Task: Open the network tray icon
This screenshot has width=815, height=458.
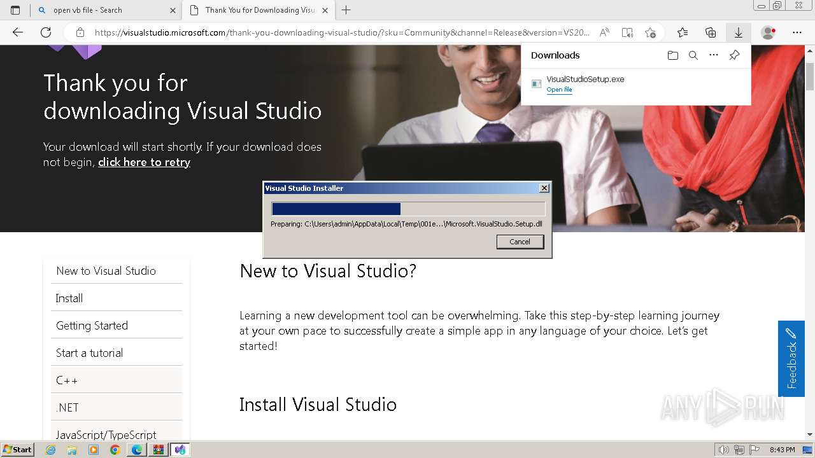Action: click(x=739, y=450)
